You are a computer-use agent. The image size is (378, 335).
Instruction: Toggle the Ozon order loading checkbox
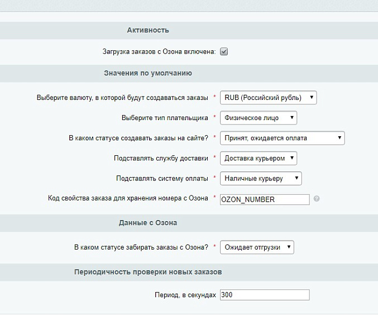pyautogui.click(x=224, y=52)
